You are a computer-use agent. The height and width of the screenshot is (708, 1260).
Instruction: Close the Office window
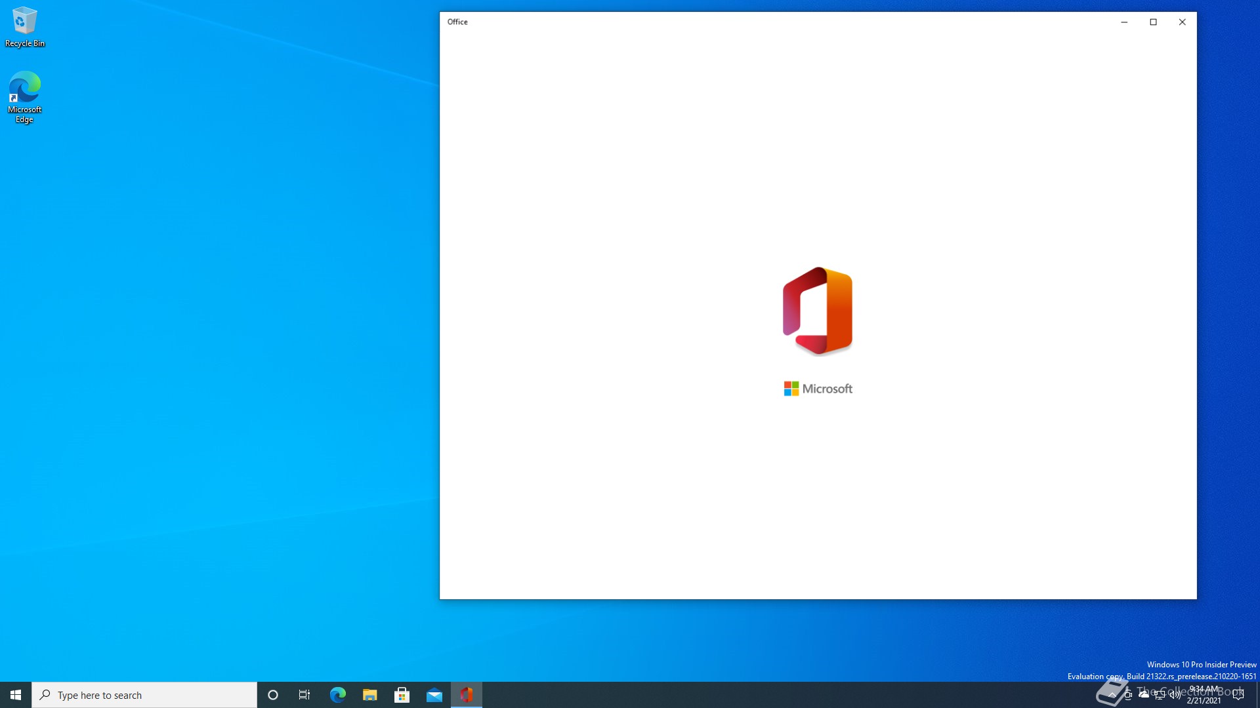1182,22
